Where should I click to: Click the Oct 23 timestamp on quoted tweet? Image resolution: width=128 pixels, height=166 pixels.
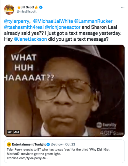pos(70,144)
